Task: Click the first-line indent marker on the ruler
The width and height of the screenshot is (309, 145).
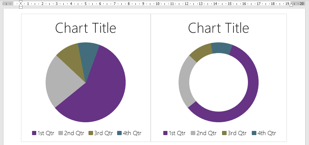Action: (x=21, y=2)
